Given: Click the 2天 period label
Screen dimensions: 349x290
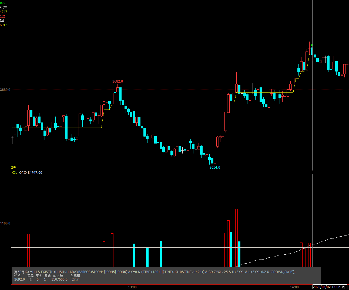Looking at the screenshot, I should 14,168.
